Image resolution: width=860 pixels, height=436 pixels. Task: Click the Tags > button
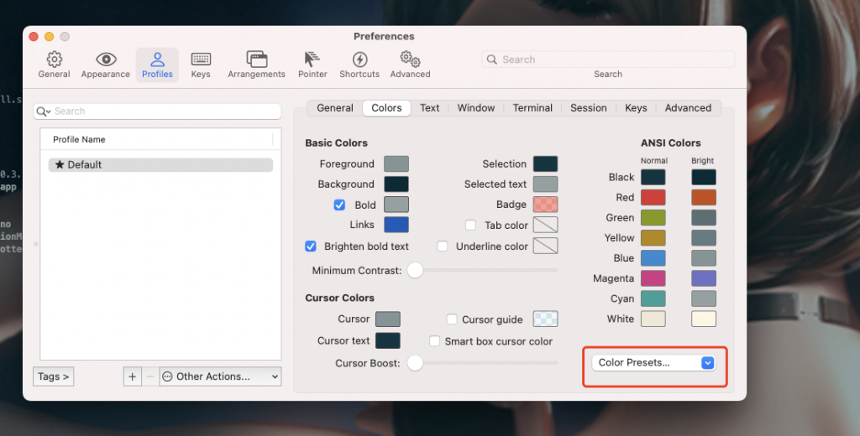click(54, 377)
